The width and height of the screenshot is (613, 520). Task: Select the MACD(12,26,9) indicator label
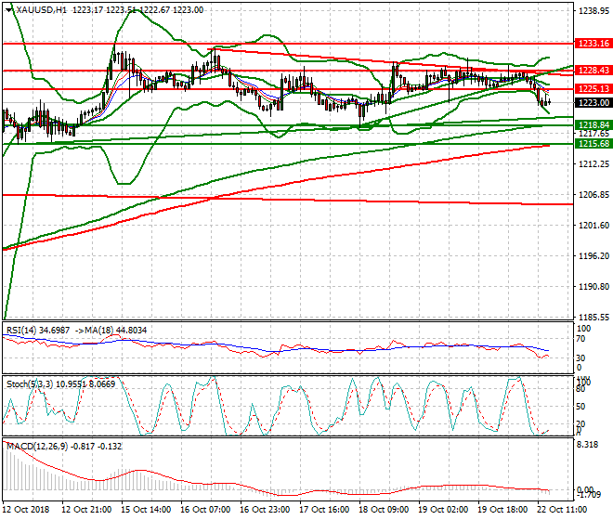click(37, 446)
